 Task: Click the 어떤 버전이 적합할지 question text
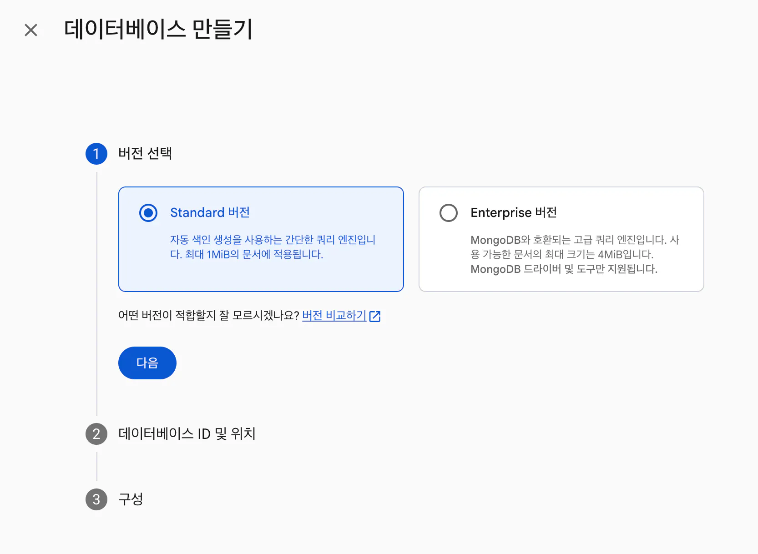pyautogui.click(x=208, y=315)
